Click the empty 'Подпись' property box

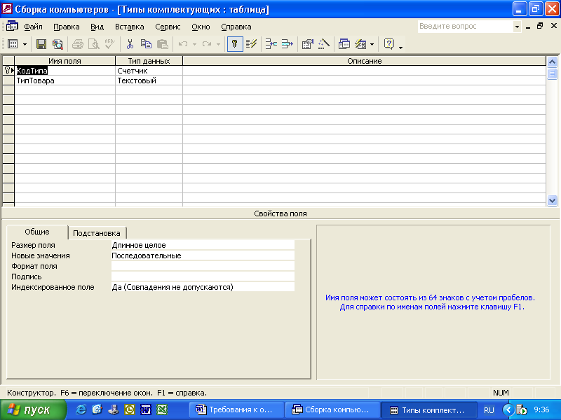(203, 276)
